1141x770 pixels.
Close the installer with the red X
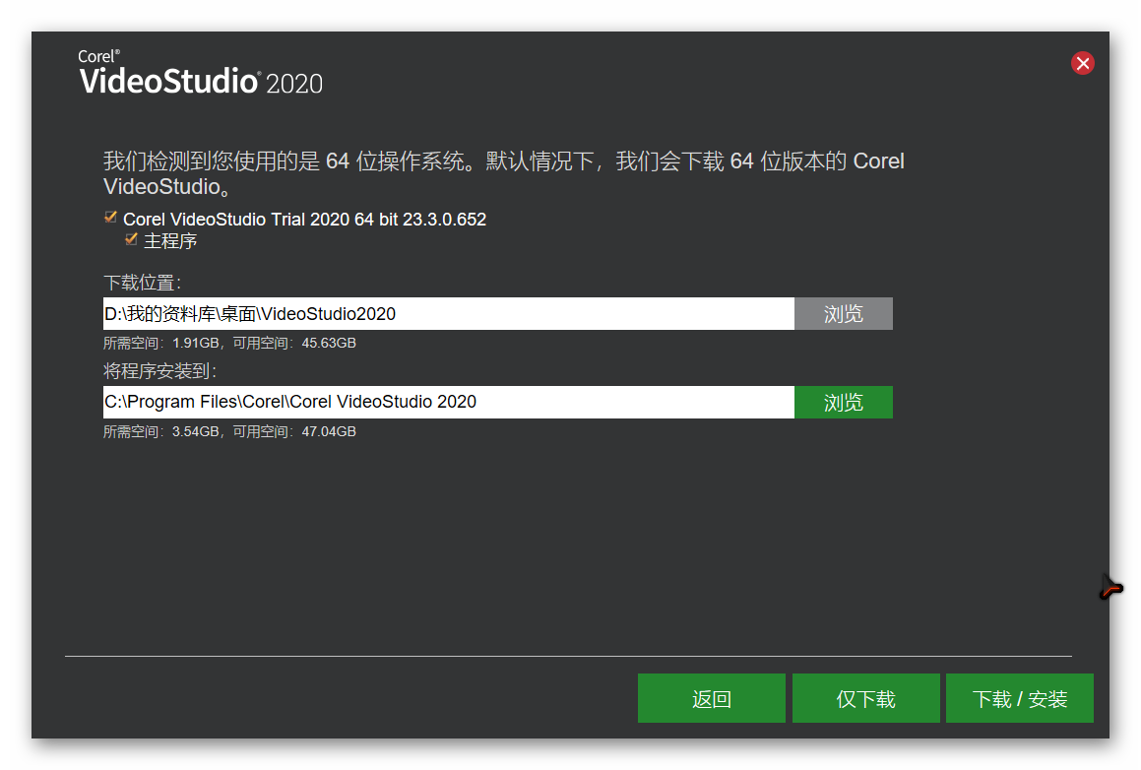[x=1082, y=63]
